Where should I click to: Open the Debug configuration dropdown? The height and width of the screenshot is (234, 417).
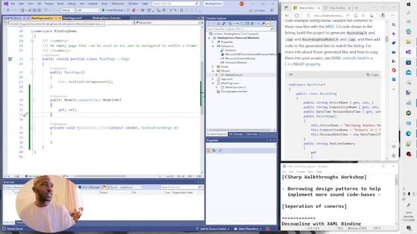(68, 10)
